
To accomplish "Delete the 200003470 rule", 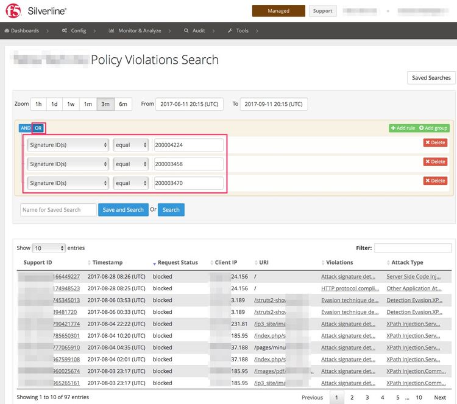I will (435, 181).
